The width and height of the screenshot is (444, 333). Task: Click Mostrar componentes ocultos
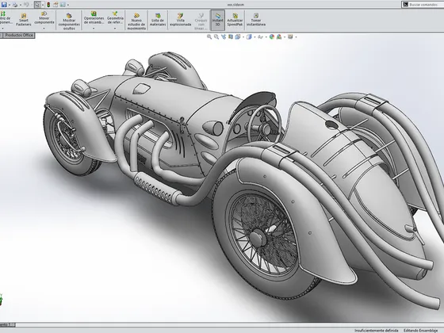[69, 21]
